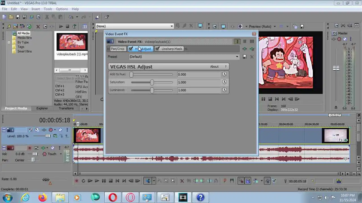Open Animate clock for Saturation parameter
This screenshot has width=362, height=203.
point(224,82)
